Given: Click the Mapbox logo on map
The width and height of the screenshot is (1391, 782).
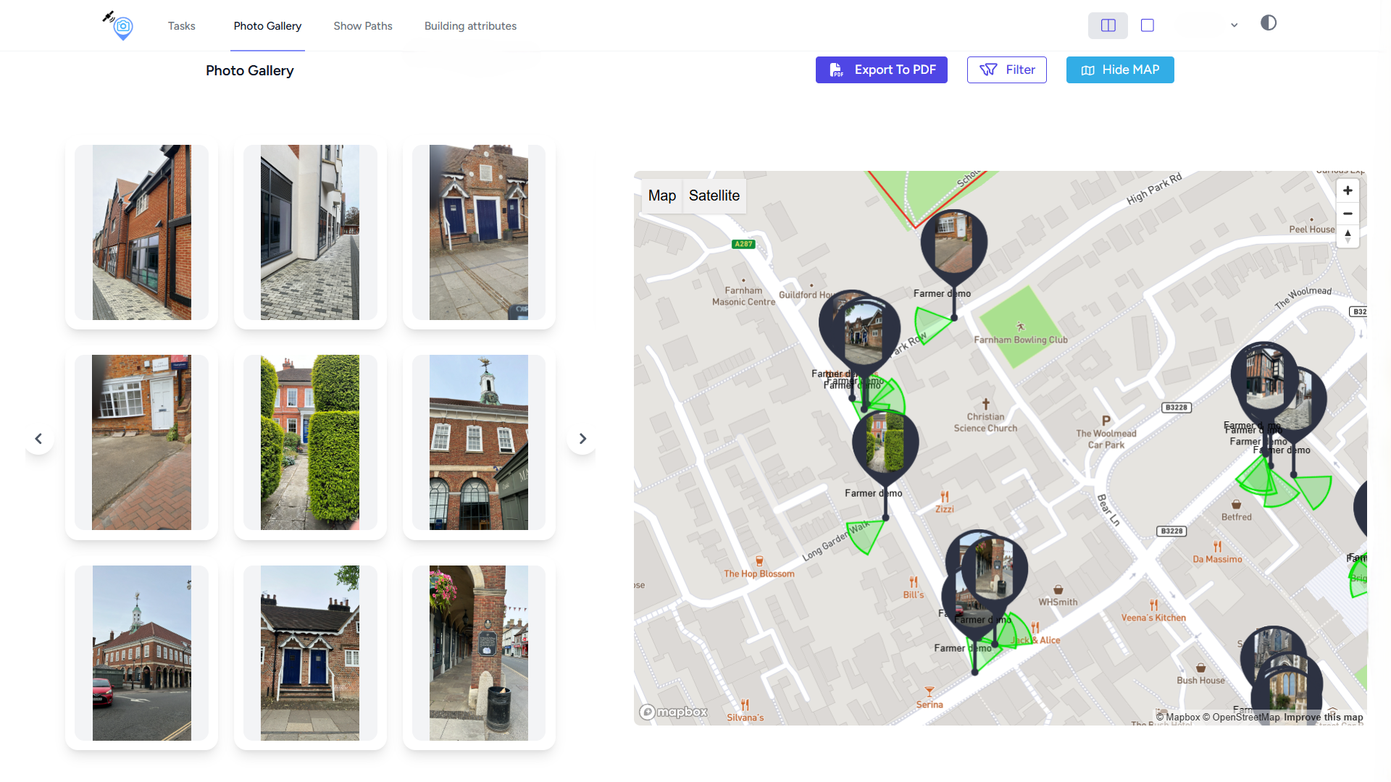Looking at the screenshot, I should tap(673, 712).
